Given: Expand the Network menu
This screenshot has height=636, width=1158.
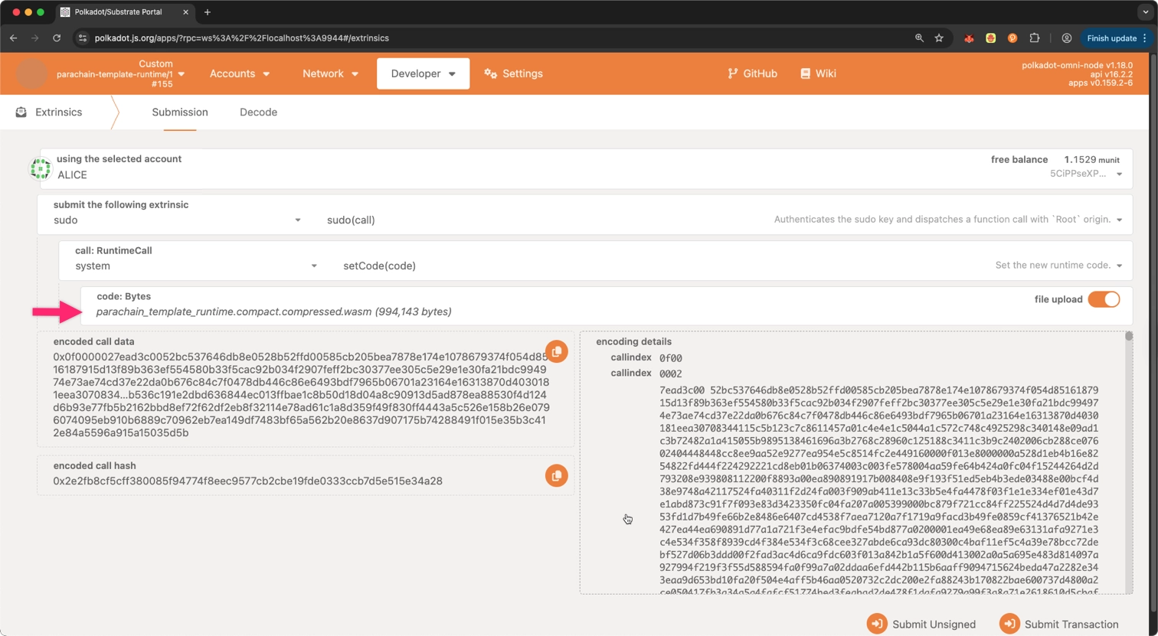Looking at the screenshot, I should click(330, 73).
